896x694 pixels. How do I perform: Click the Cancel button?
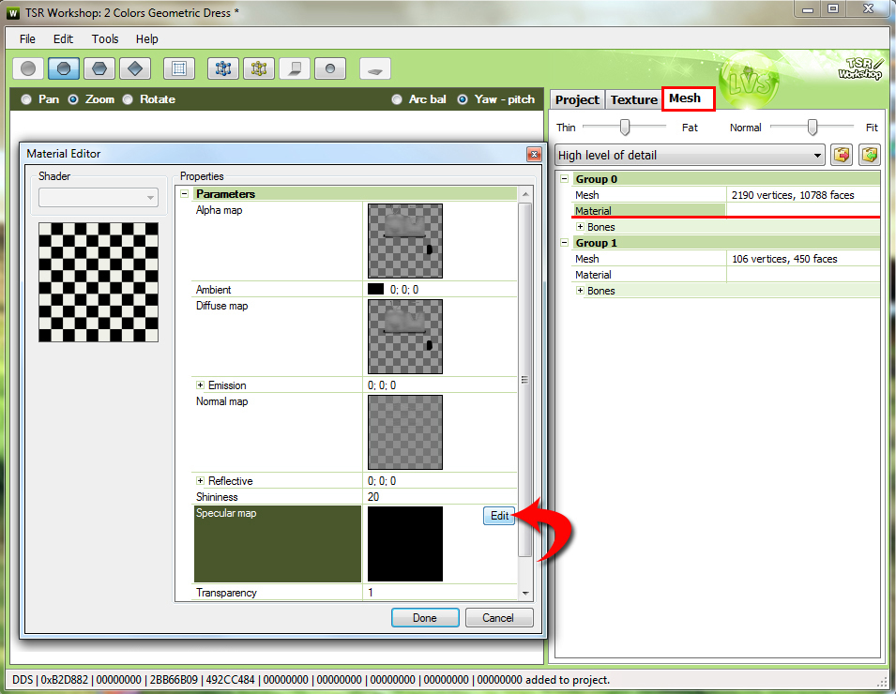pyautogui.click(x=498, y=617)
